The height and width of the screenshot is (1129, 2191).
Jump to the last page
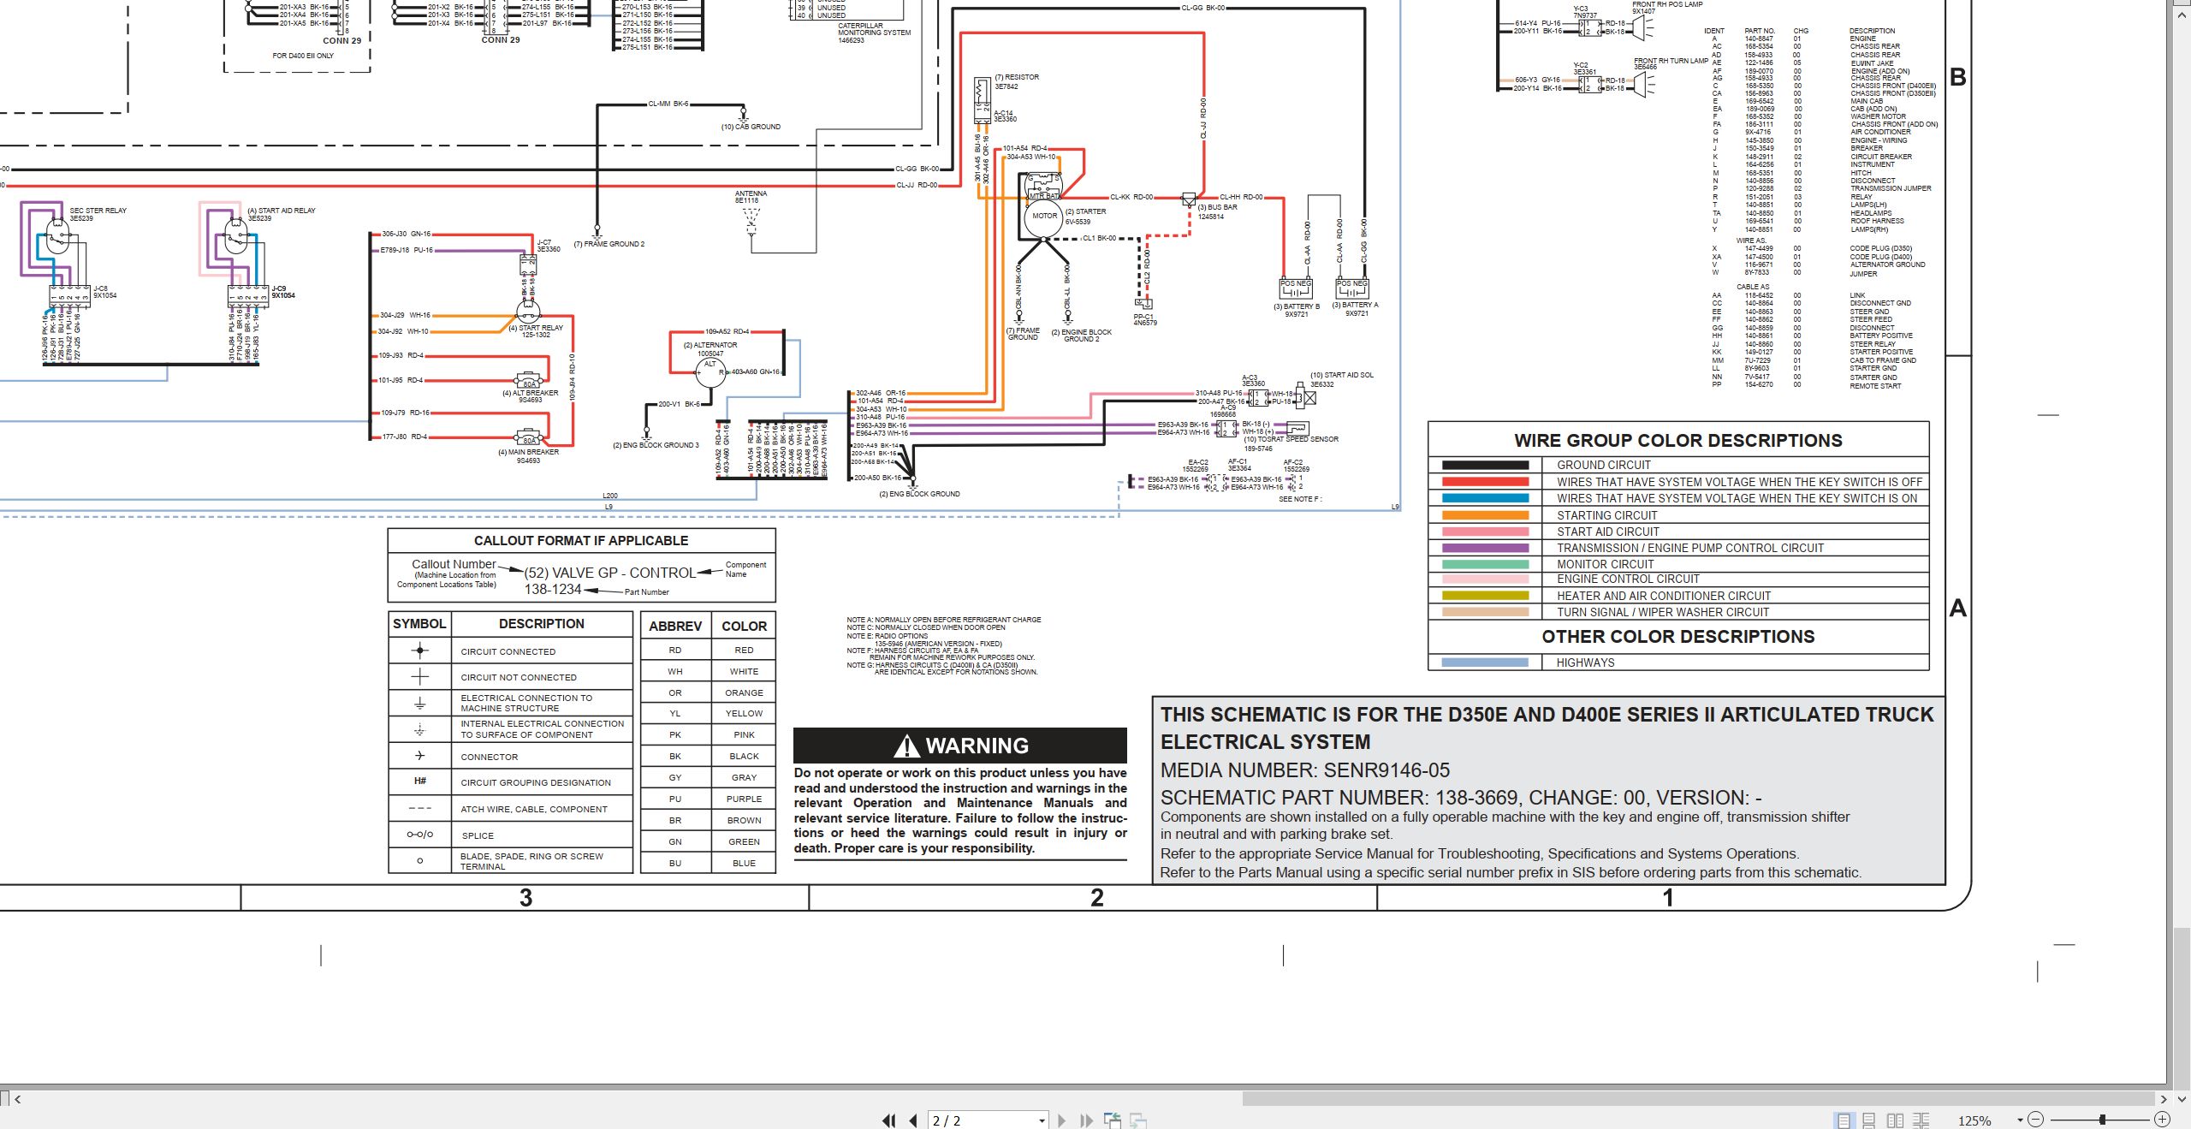click(x=1087, y=1120)
